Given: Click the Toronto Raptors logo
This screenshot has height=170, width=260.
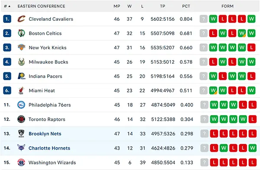Looking at the screenshot, I should (21, 119).
